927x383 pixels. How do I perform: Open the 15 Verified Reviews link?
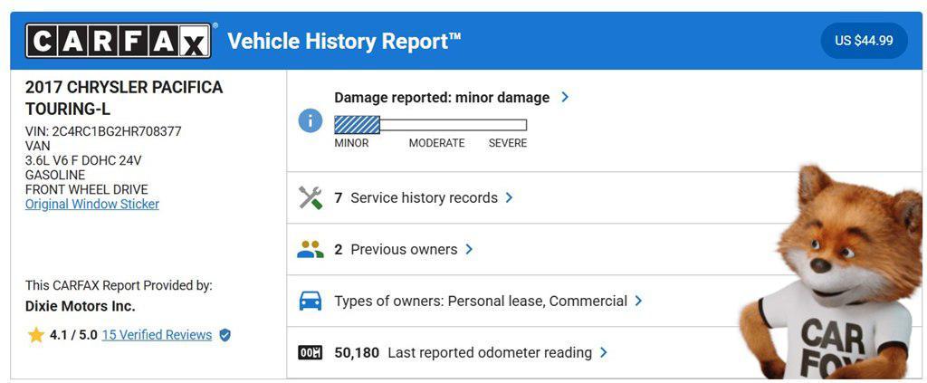157,335
